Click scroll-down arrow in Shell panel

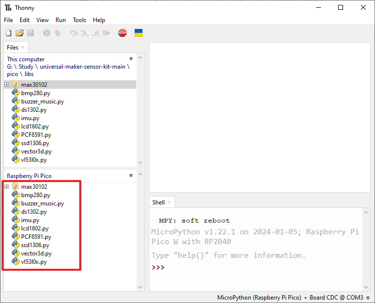point(366,287)
